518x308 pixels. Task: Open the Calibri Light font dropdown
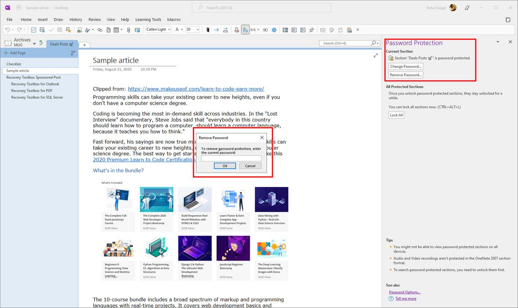click(169, 30)
